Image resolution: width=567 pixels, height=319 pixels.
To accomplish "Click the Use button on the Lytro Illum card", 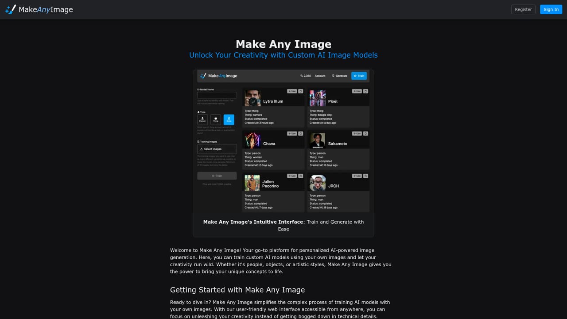I will 292,91.
